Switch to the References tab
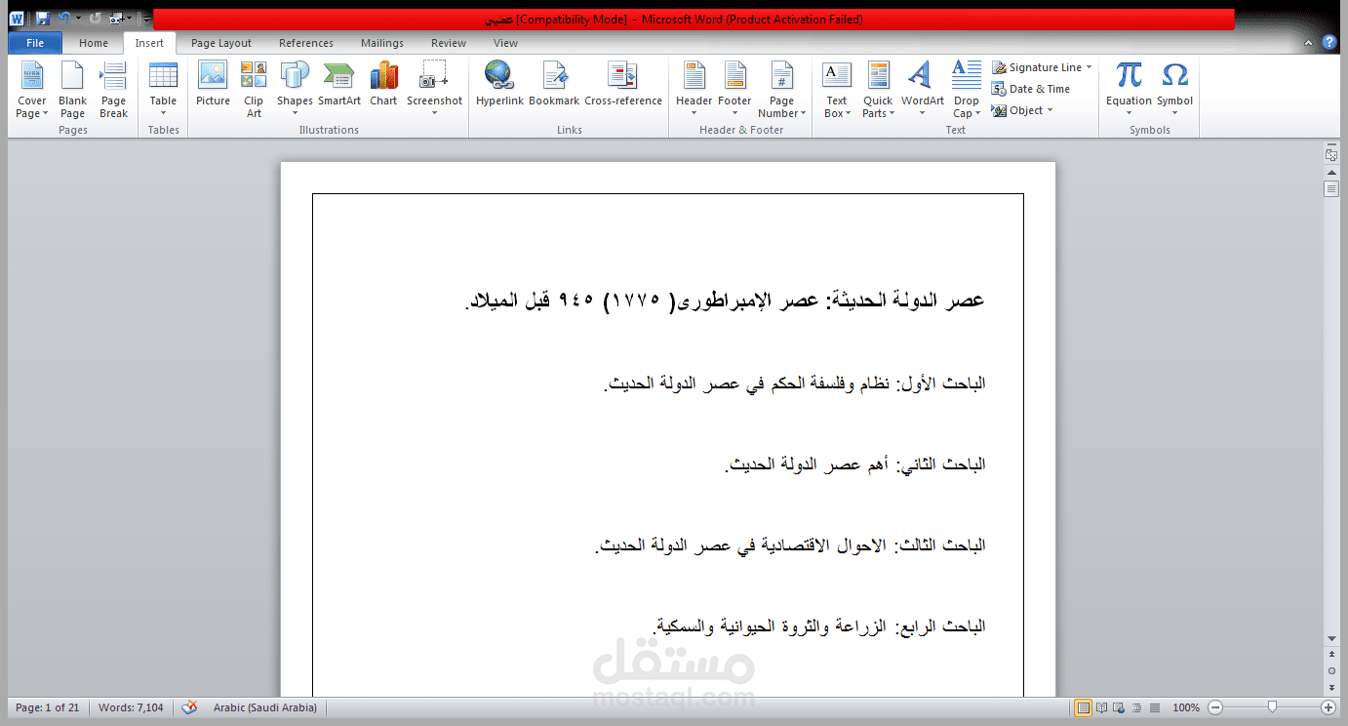 [306, 43]
